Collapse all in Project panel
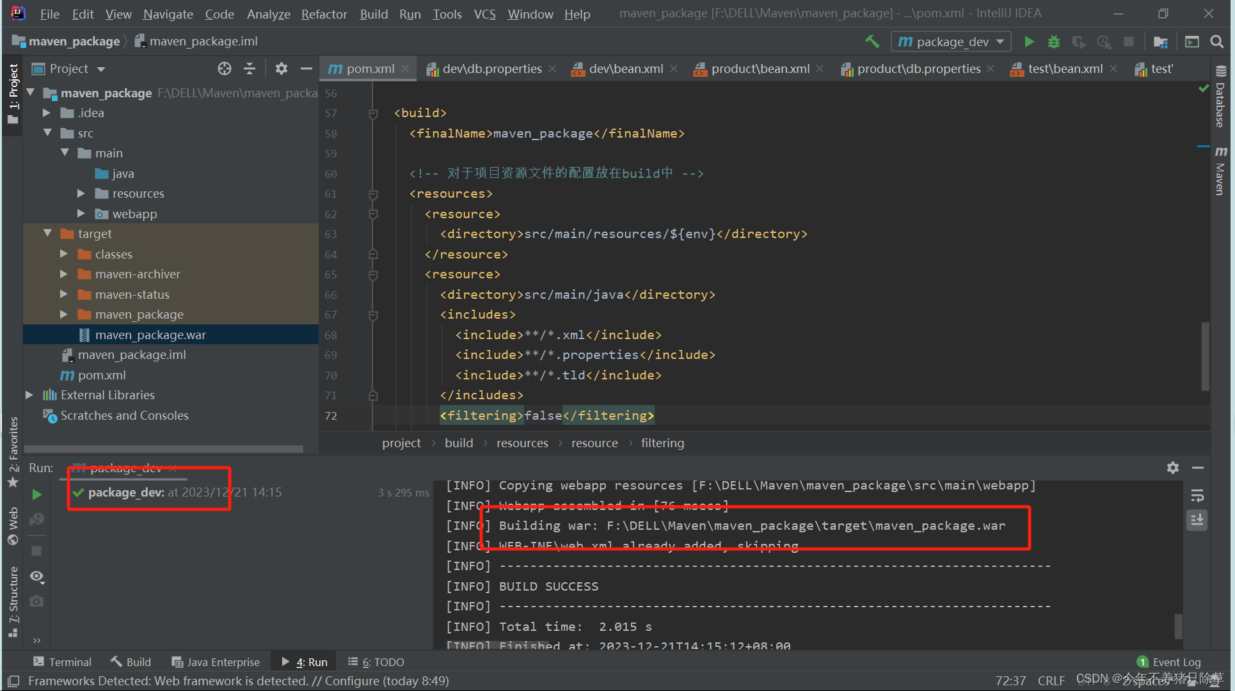Image resolution: width=1235 pixels, height=691 pixels. pos(250,68)
